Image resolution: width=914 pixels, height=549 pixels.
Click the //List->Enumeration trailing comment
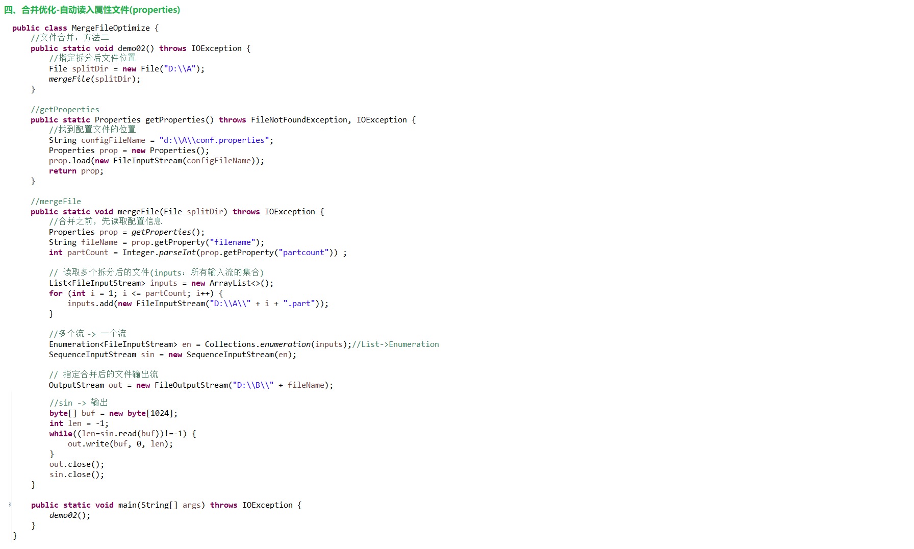click(x=395, y=344)
